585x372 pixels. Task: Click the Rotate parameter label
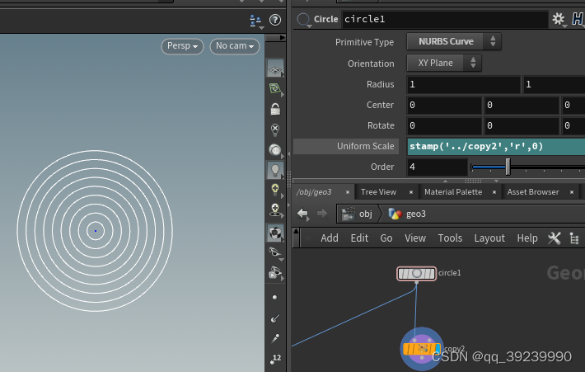click(381, 125)
